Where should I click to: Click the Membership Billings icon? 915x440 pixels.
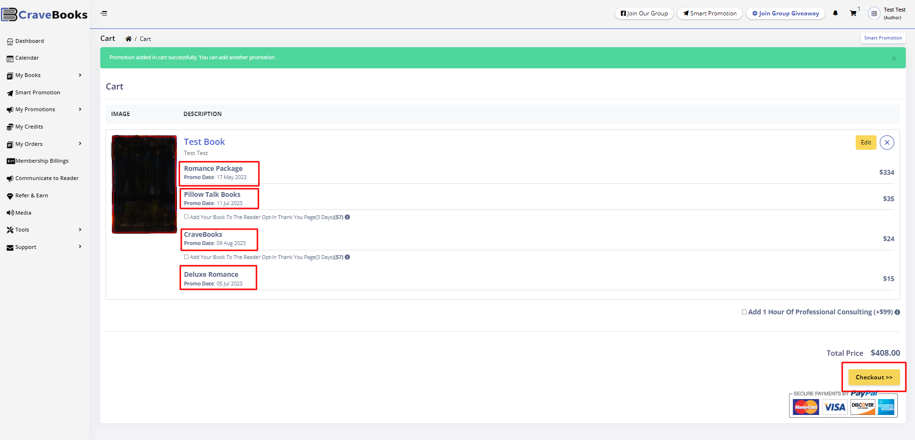11,161
